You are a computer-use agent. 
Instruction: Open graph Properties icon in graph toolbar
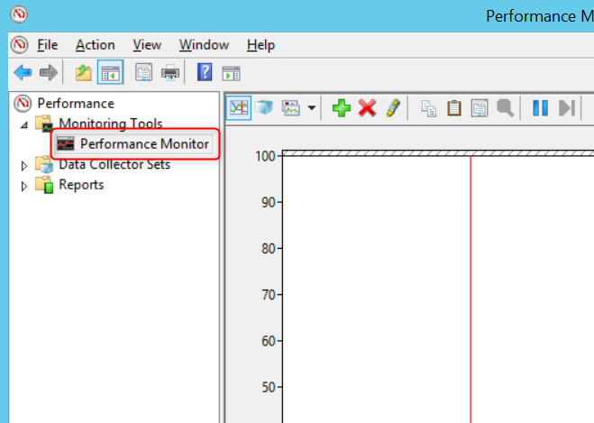click(x=480, y=108)
